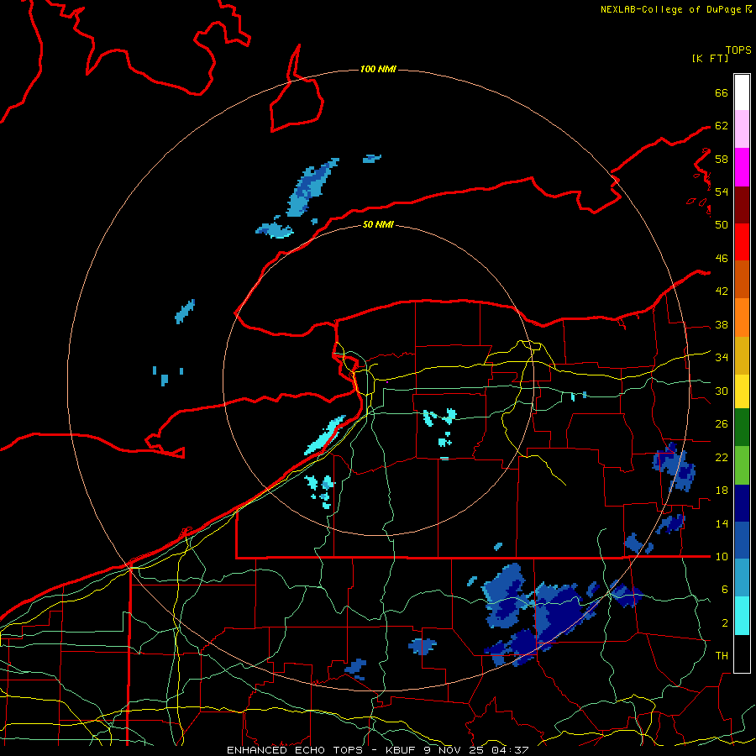
Task: Click the NEXLAB-College of DuPage credit text
Action: coord(675,9)
